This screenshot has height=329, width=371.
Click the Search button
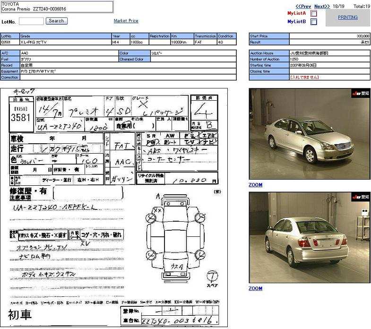[x=57, y=21]
